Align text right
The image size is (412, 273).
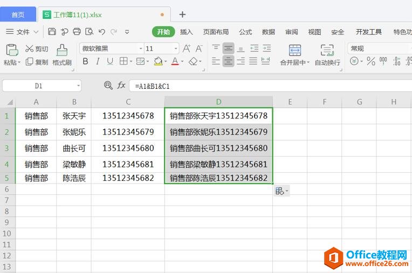coord(241,61)
